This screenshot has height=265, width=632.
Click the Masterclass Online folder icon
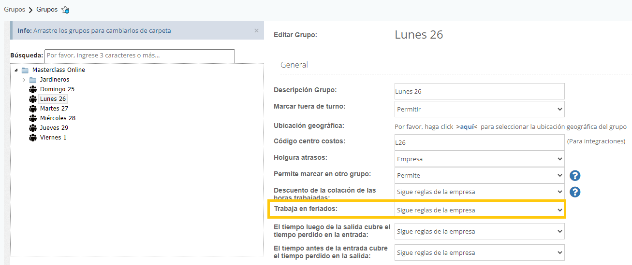point(25,70)
